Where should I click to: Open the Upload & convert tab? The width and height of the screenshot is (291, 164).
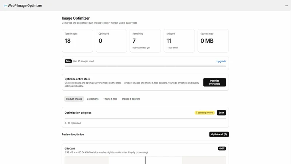pos(131,99)
